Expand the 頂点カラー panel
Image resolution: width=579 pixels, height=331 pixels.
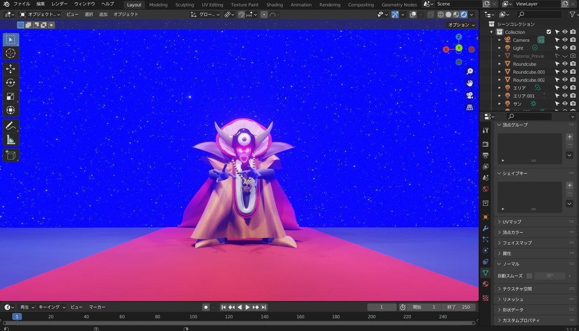point(499,232)
